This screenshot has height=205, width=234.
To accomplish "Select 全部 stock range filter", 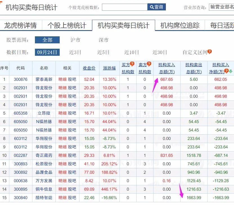I will point(47,40).
